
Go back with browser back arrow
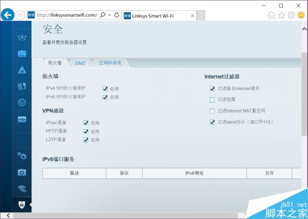point(8,15)
